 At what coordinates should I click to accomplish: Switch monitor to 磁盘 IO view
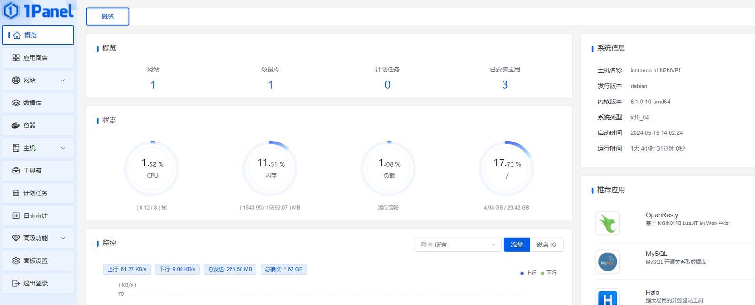tap(546, 244)
